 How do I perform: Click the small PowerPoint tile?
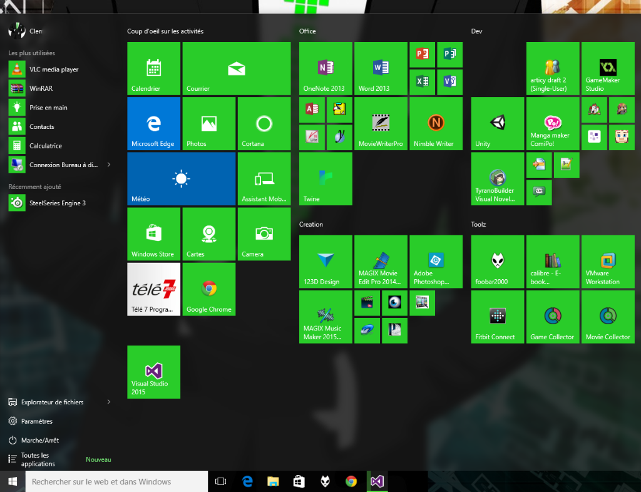tap(423, 54)
